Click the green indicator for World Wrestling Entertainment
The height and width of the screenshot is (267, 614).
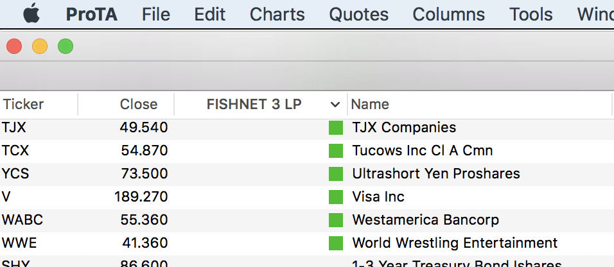336,243
